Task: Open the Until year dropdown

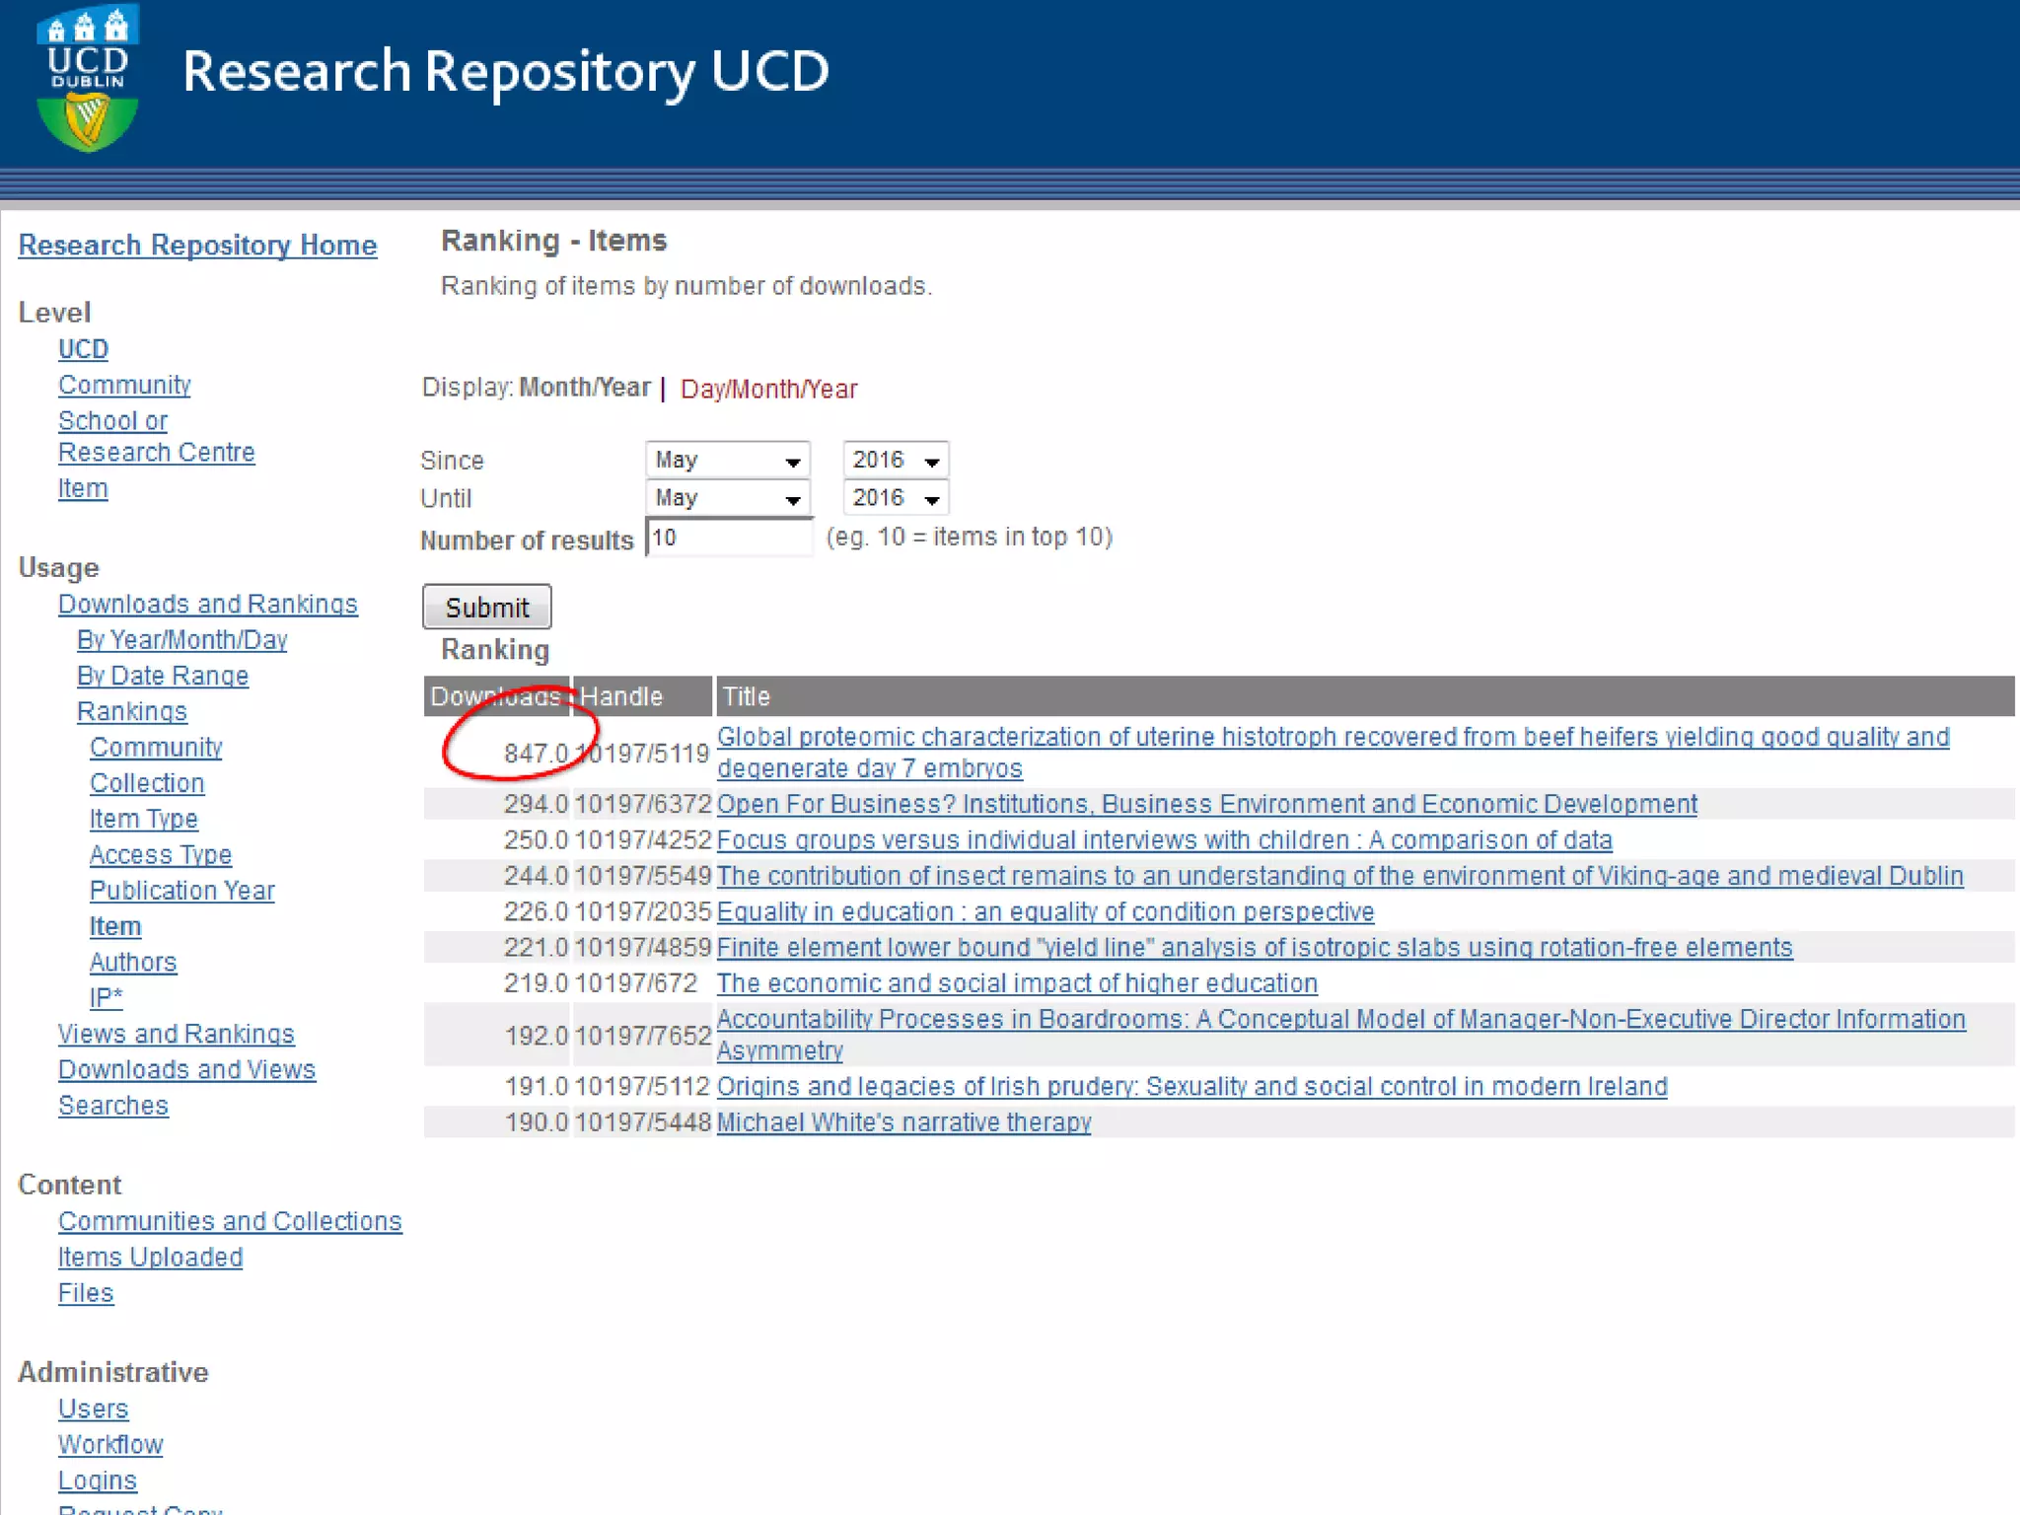Action: pyautogui.click(x=895, y=498)
